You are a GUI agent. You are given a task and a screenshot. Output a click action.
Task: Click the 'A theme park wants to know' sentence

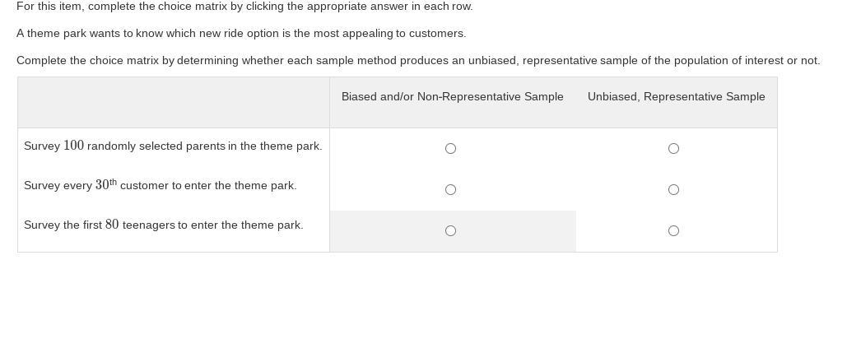point(241,34)
